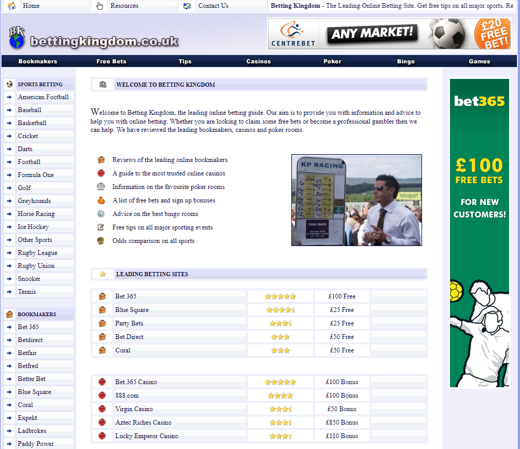The height and width of the screenshot is (449, 520).
Task: Click the notepad icon beside free tips
Action: pos(101,227)
